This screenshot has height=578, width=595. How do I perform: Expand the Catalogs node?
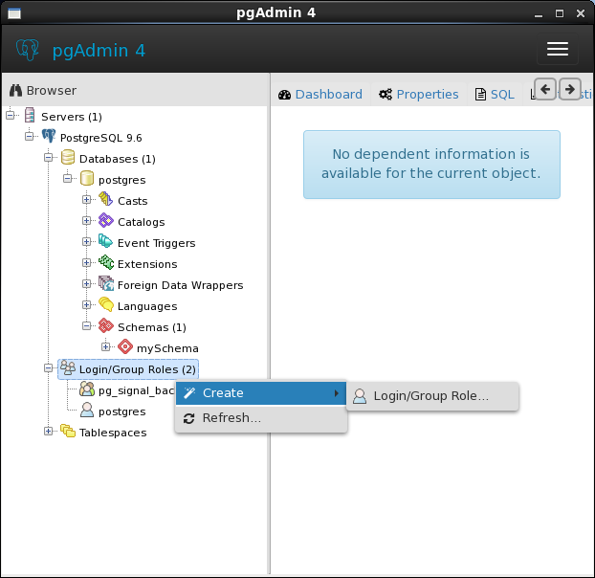pyautogui.click(x=86, y=220)
